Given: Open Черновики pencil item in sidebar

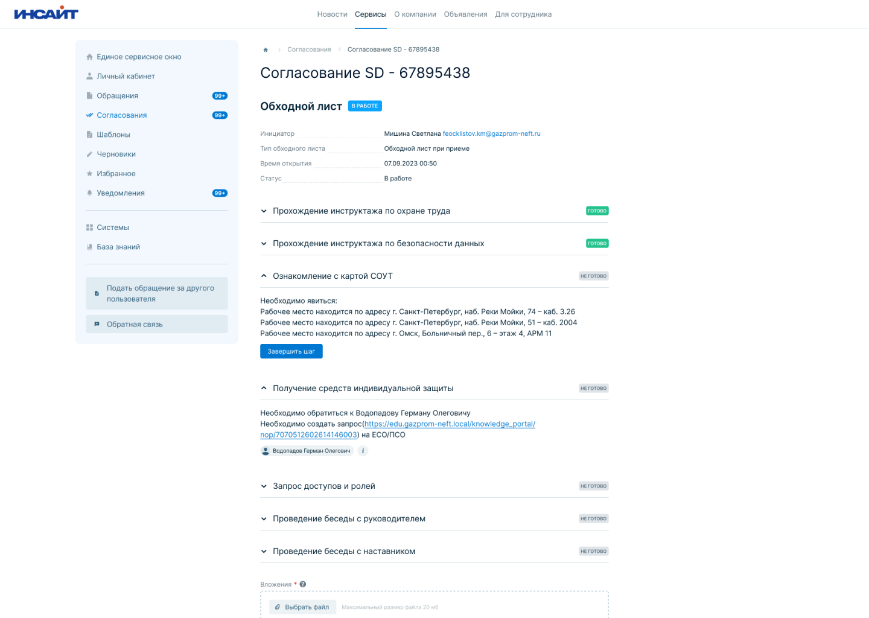Looking at the screenshot, I should (x=116, y=154).
